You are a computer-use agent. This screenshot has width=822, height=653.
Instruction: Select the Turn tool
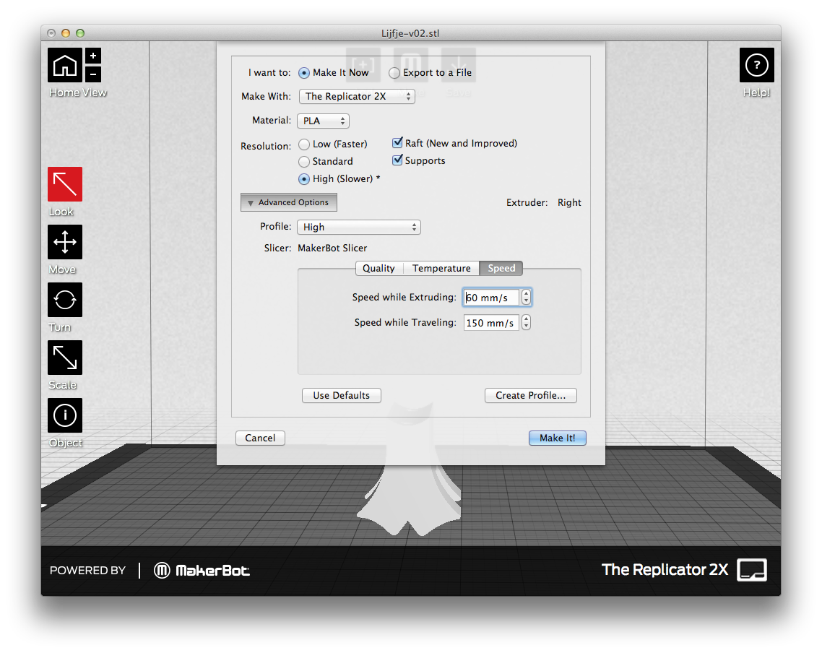[64, 300]
